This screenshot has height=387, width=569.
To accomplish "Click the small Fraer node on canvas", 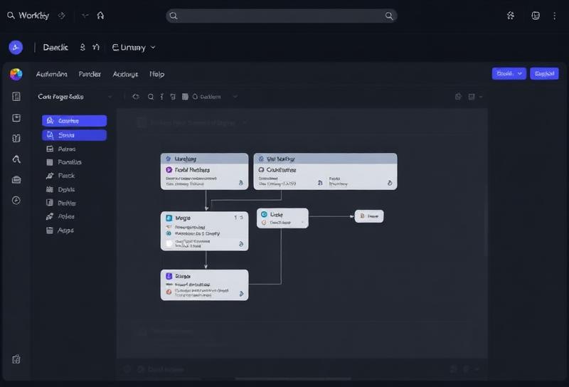I will 369,216.
